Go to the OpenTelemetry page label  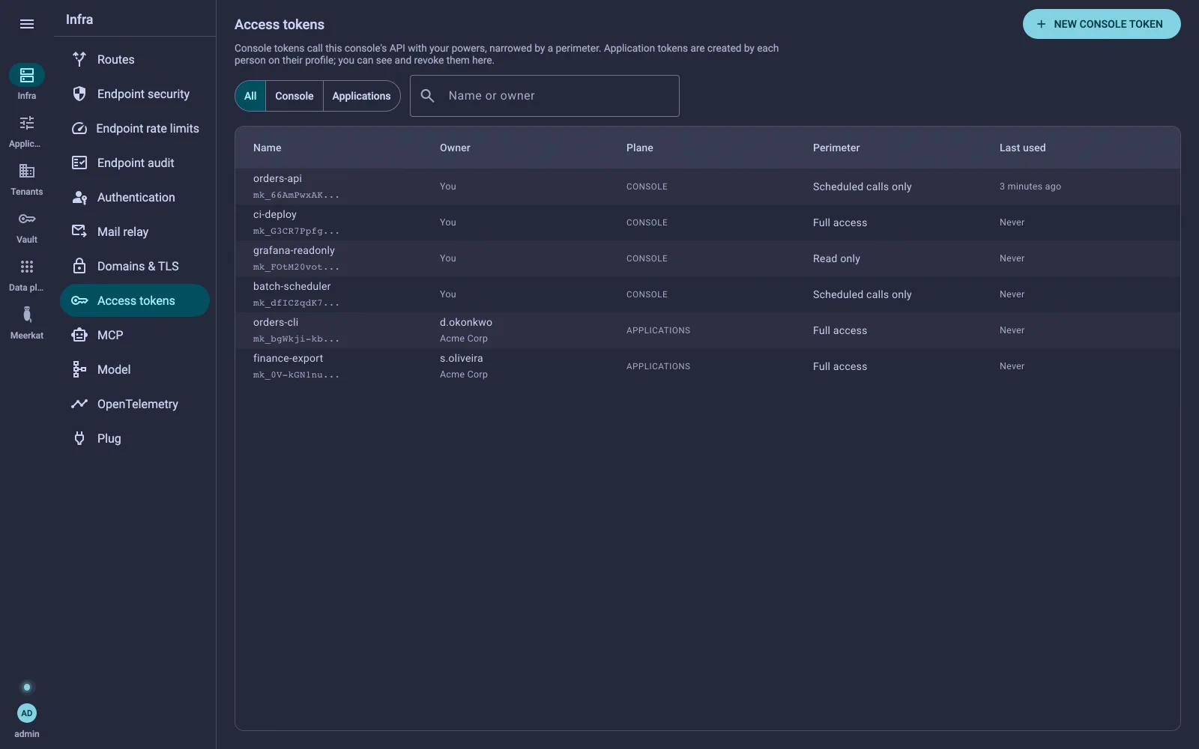[138, 404]
